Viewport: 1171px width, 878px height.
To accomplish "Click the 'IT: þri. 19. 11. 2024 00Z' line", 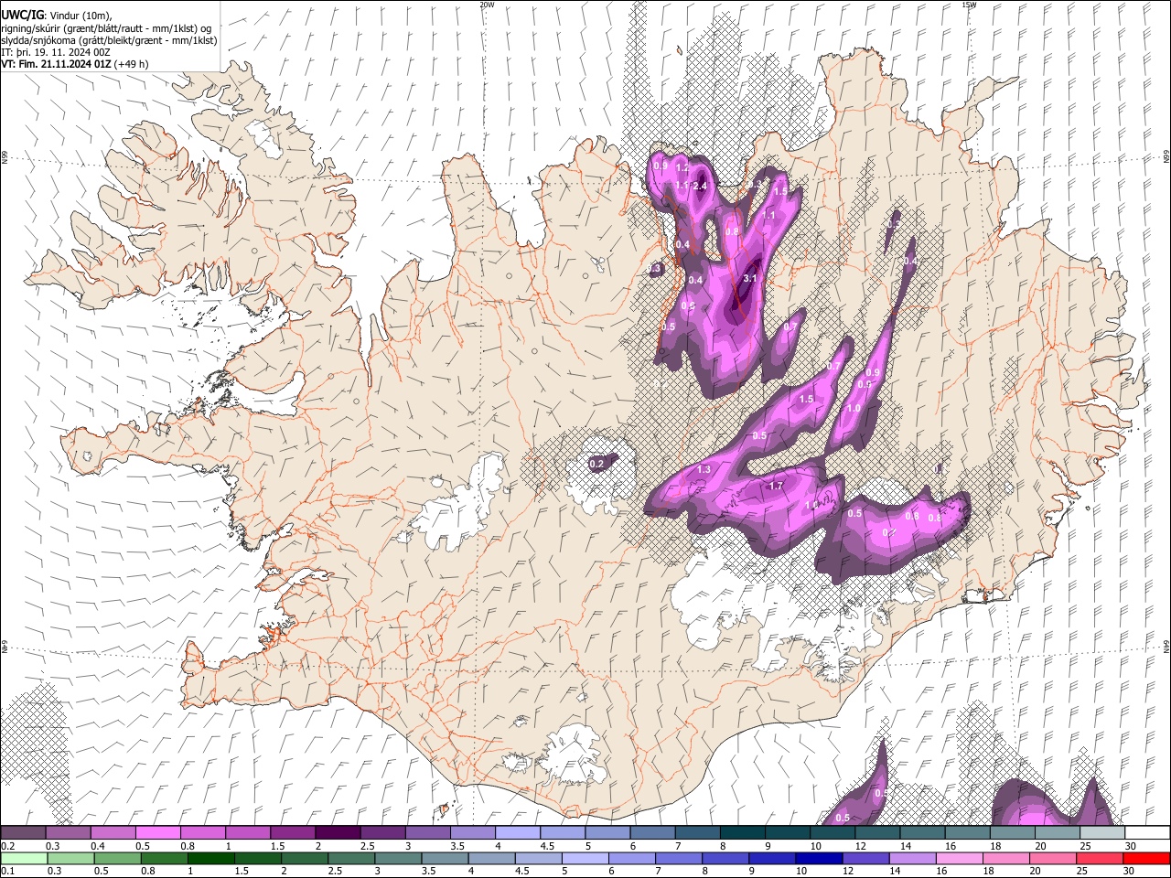I will pyautogui.click(x=56, y=52).
